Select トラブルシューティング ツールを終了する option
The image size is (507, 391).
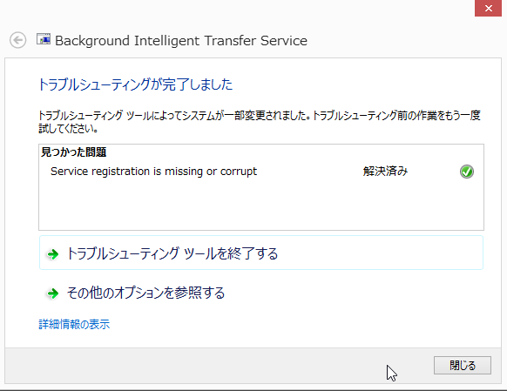[261, 253]
